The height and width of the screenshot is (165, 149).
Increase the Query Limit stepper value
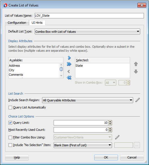pos(110,121)
